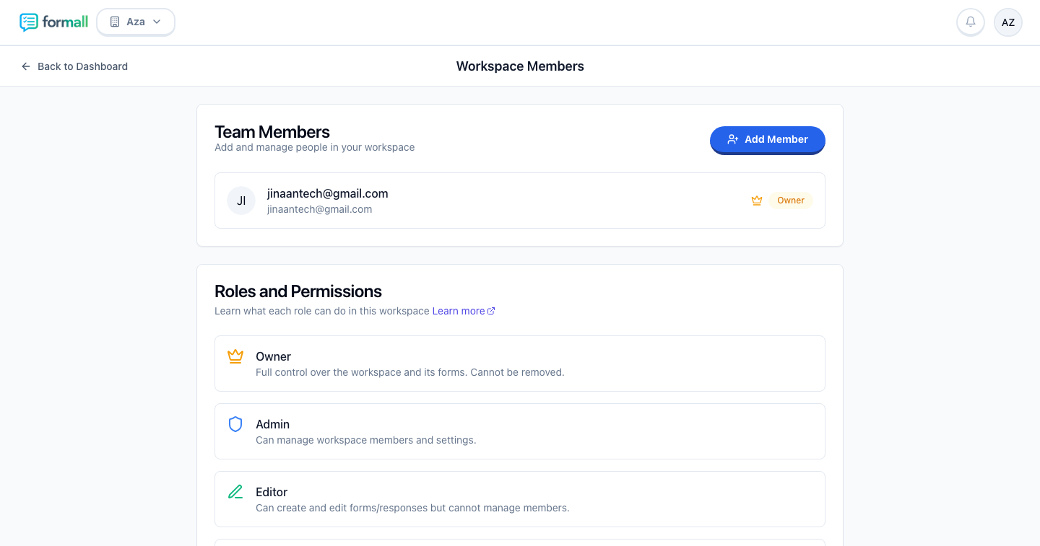Click the Editor role description text
The width and height of the screenshot is (1040, 546).
click(x=412, y=508)
